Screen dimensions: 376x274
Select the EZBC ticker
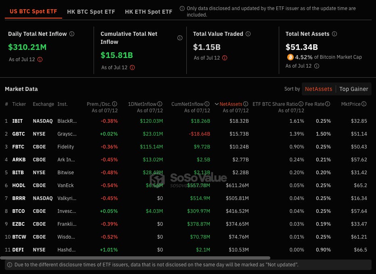(19, 224)
